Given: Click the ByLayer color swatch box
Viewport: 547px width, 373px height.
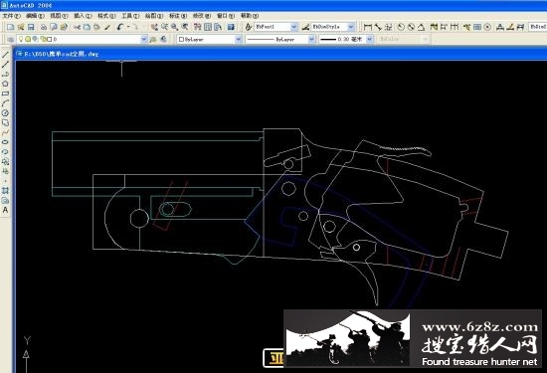Looking at the screenshot, I should click(181, 40).
